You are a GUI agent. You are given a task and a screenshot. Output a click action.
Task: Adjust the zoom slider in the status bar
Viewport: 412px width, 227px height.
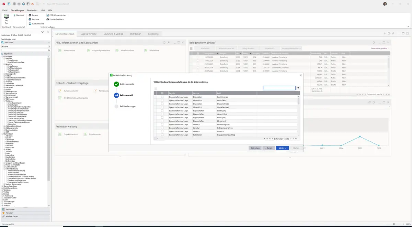394,224
